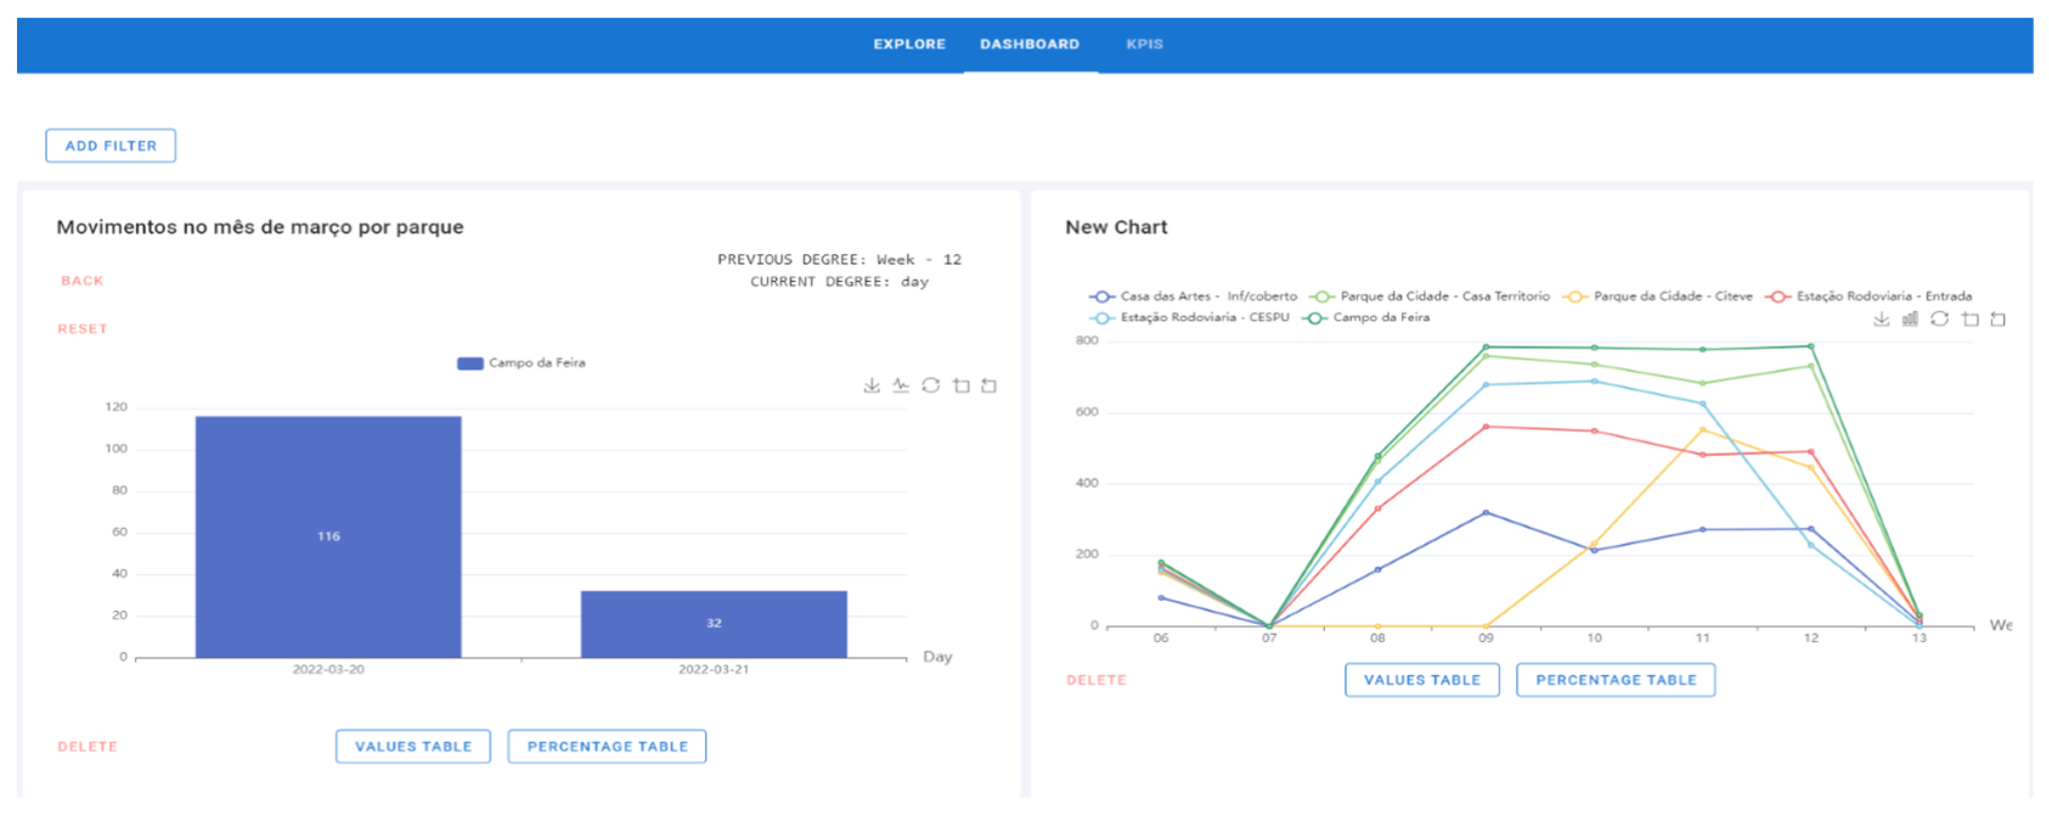This screenshot has width=2049, height=822.
Task: Click the Add Filter button
Action: pyautogui.click(x=111, y=146)
